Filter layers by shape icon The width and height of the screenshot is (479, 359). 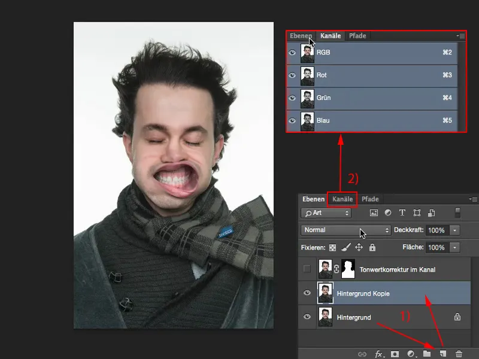pos(417,213)
